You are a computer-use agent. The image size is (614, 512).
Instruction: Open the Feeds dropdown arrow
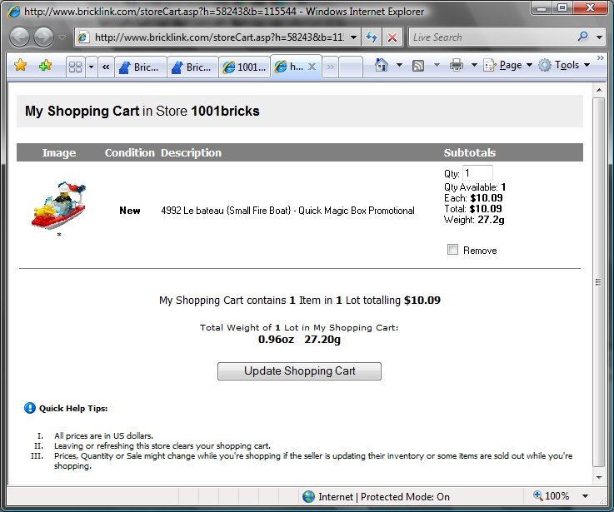(437, 65)
